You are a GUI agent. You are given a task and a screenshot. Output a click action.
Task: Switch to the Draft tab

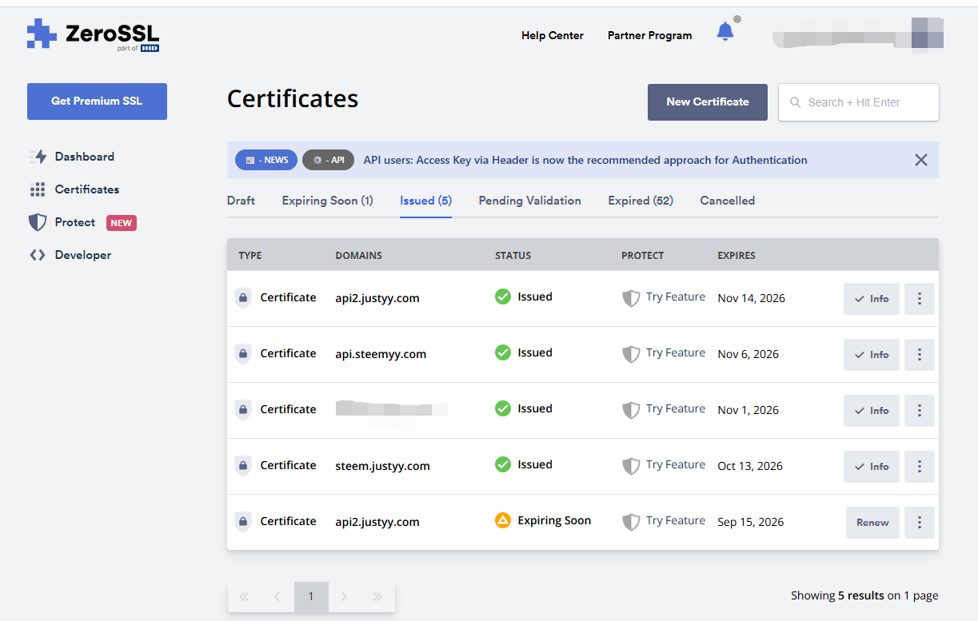pyautogui.click(x=241, y=201)
